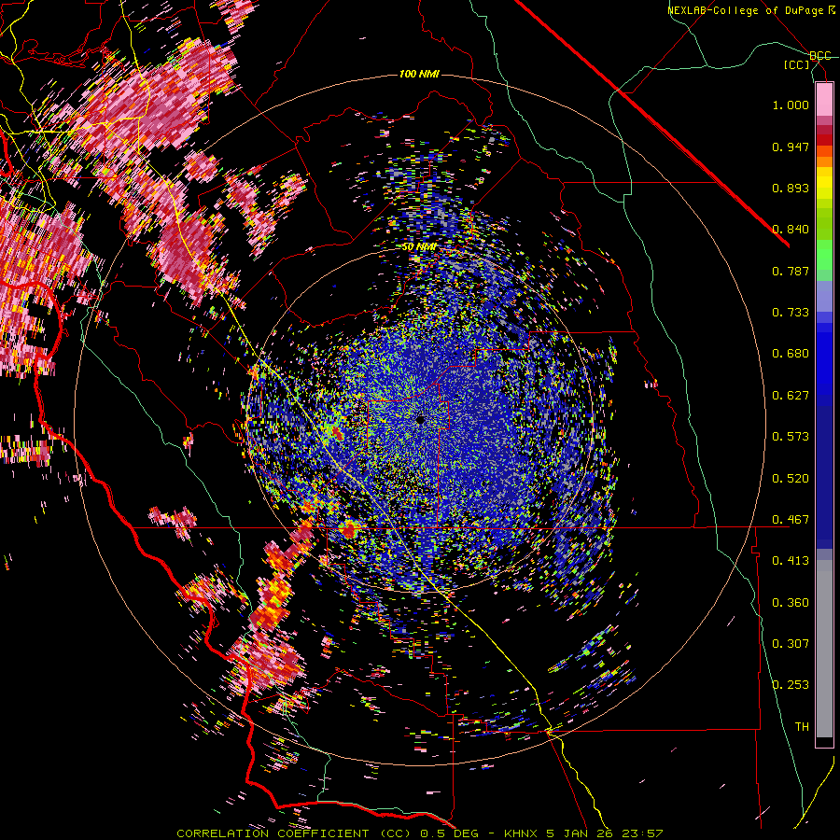Pick the orange segment of the color bar
Screen dimensions: 840x840
[x=824, y=161]
